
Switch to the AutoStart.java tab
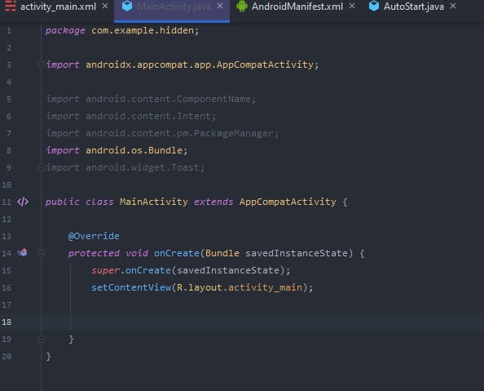[x=414, y=7]
